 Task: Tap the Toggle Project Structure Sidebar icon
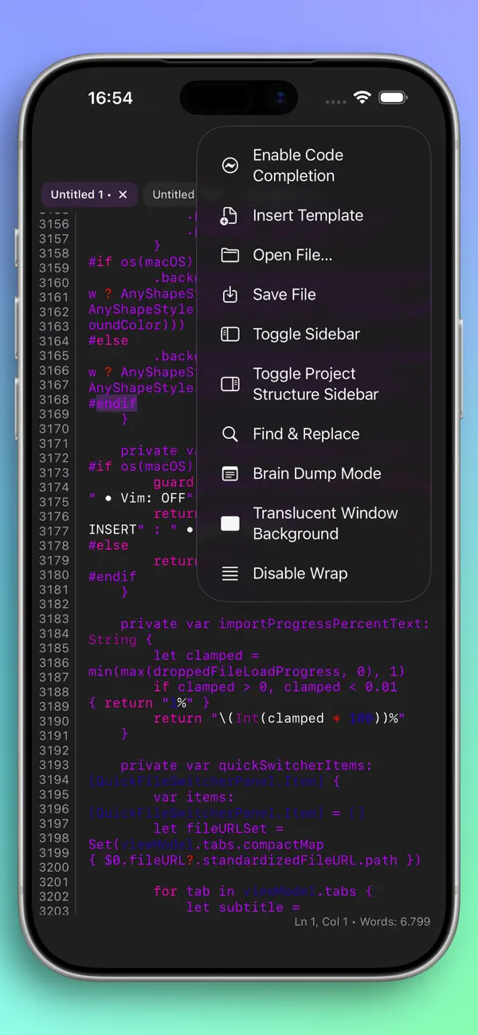pos(229,383)
